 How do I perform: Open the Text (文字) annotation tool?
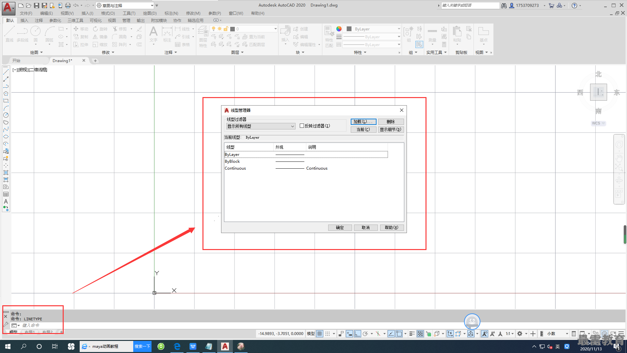(153, 34)
